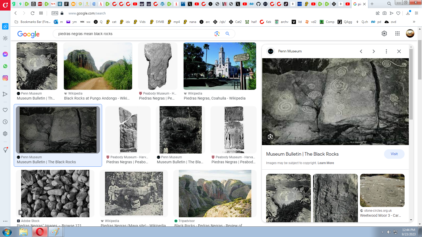The image size is (422, 237).
Task: Click the snapshot camera icon in address bar
Action: tap(385, 13)
